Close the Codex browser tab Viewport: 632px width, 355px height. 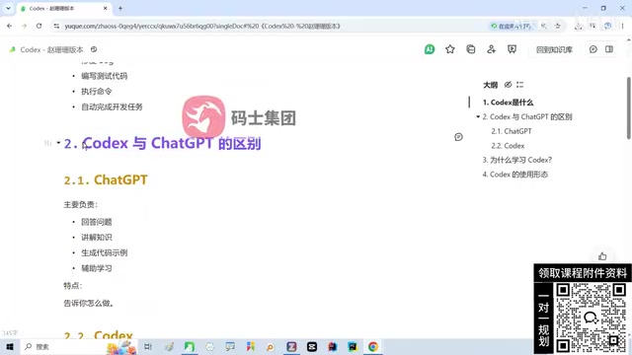(x=106, y=8)
